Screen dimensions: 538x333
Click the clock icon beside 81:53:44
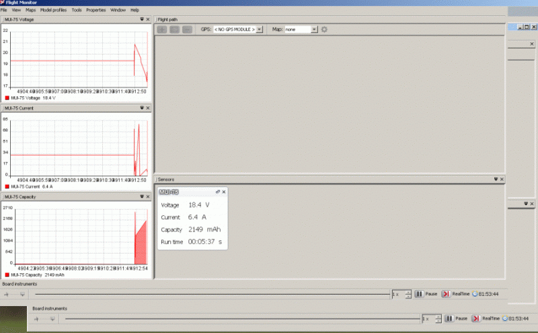click(x=475, y=294)
